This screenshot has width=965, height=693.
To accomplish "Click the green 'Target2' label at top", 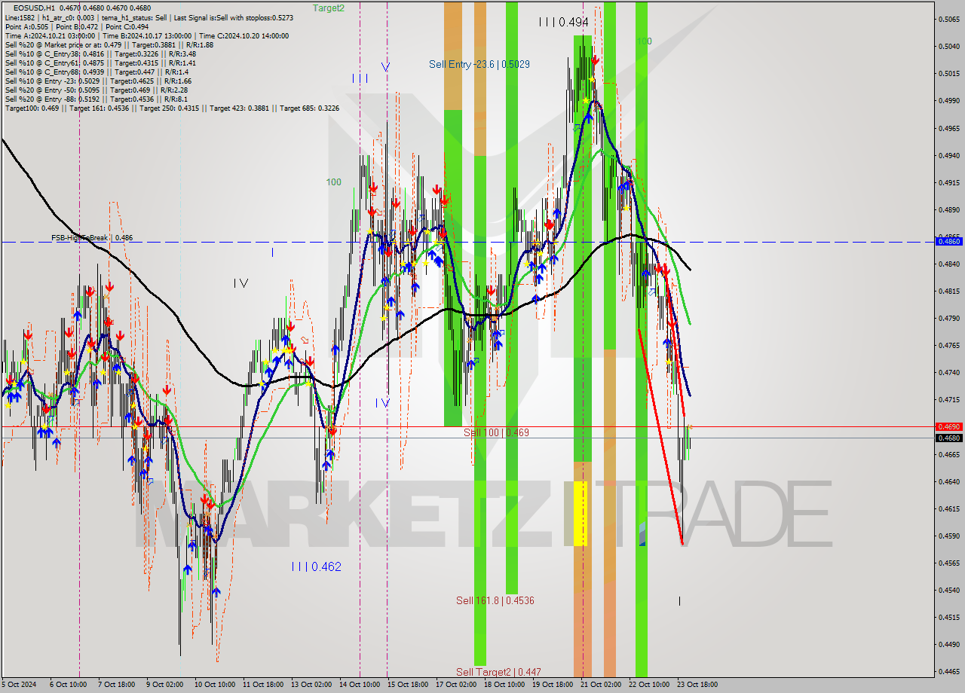I will [x=329, y=8].
